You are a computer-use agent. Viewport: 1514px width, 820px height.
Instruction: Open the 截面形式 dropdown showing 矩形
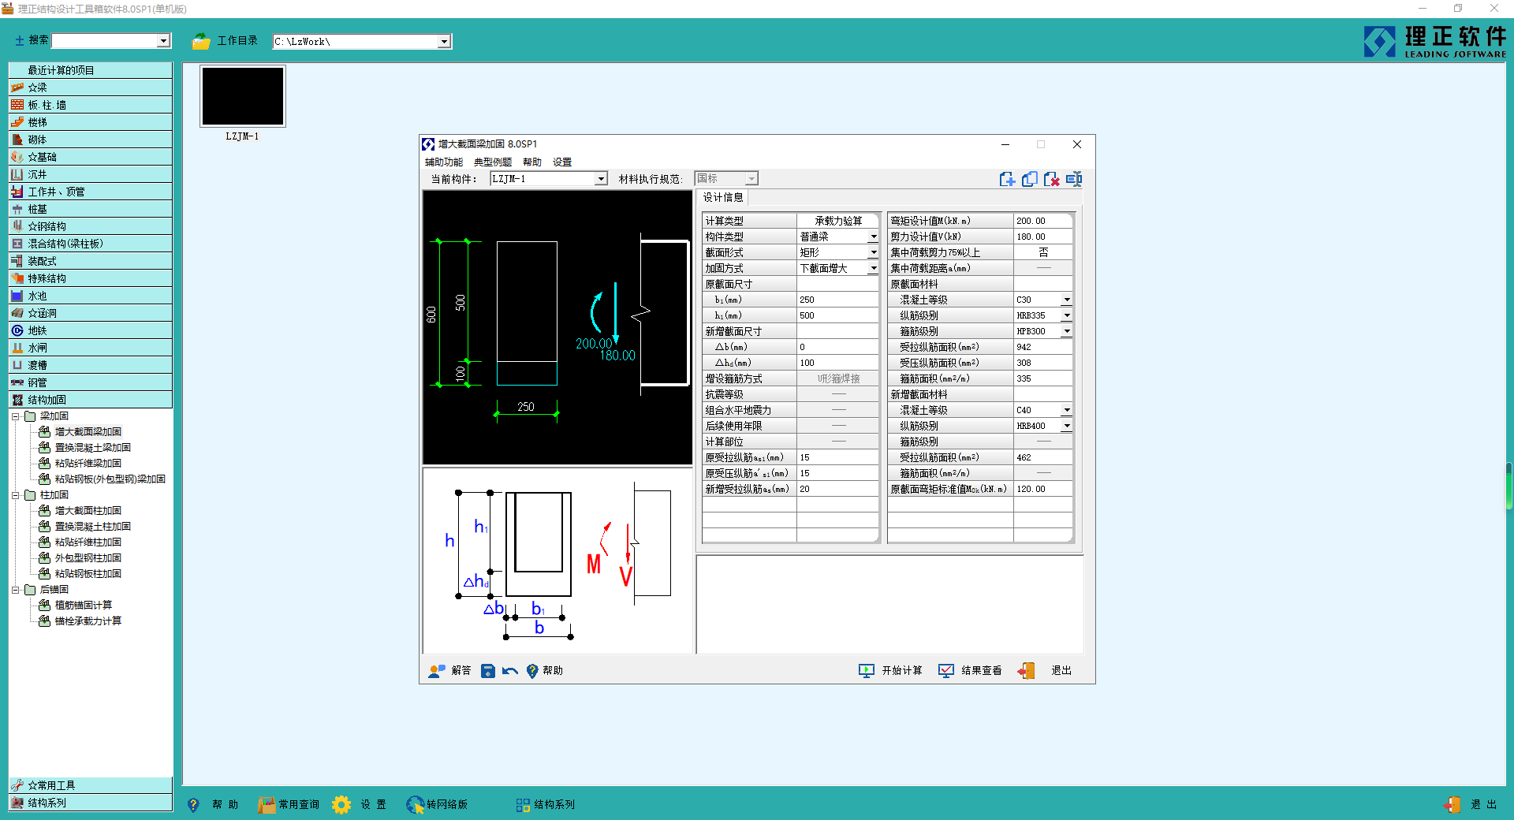click(872, 252)
